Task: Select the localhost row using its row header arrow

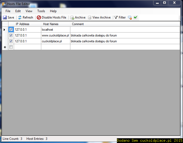Action: click(x=5, y=30)
